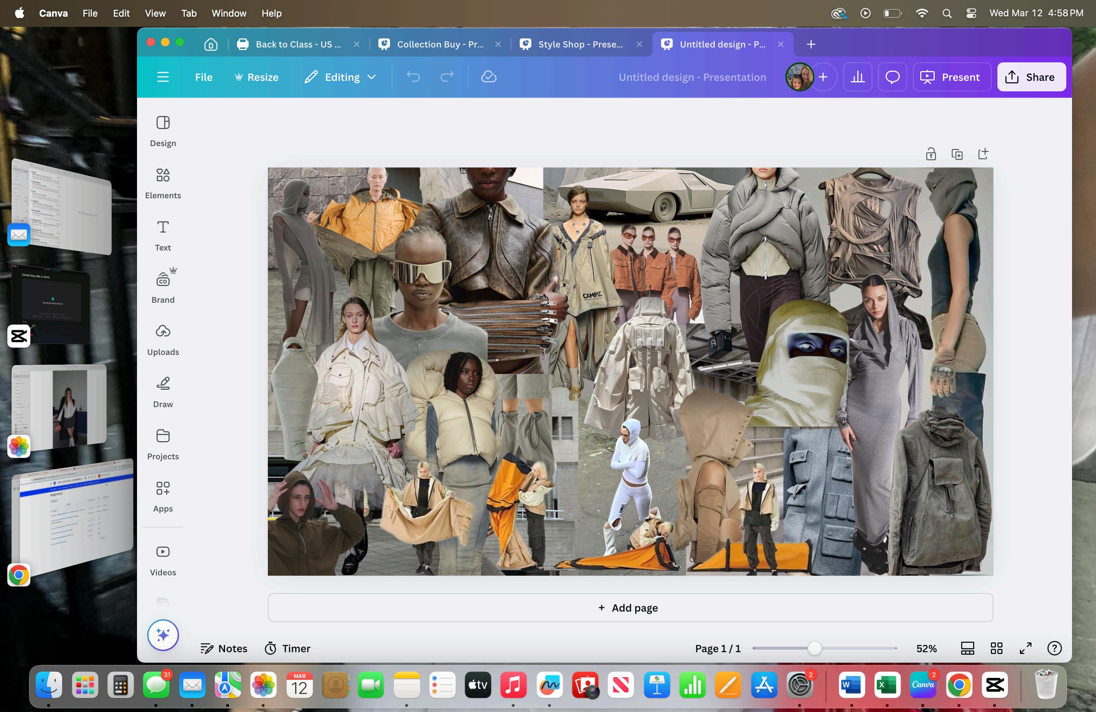This screenshot has height=712, width=1096.
Task: Open the comments speech bubble icon
Action: click(x=892, y=77)
